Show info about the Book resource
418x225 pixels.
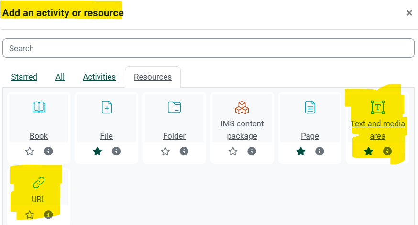pyautogui.click(x=48, y=152)
